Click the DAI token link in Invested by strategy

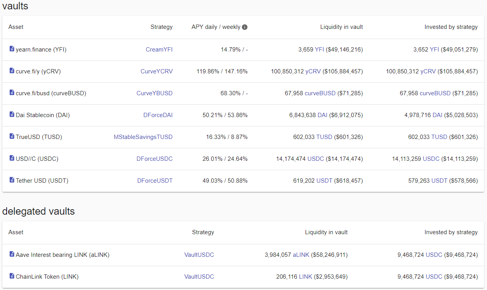[438, 115]
